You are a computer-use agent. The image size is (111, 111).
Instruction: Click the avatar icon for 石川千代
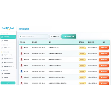(x=22, y=54)
